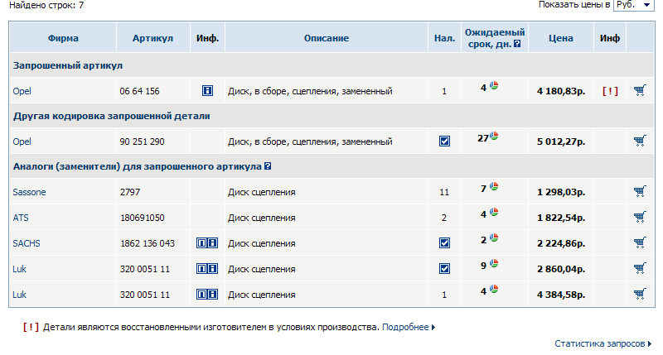Add Opel 06 64 156 to cart

click(x=639, y=90)
